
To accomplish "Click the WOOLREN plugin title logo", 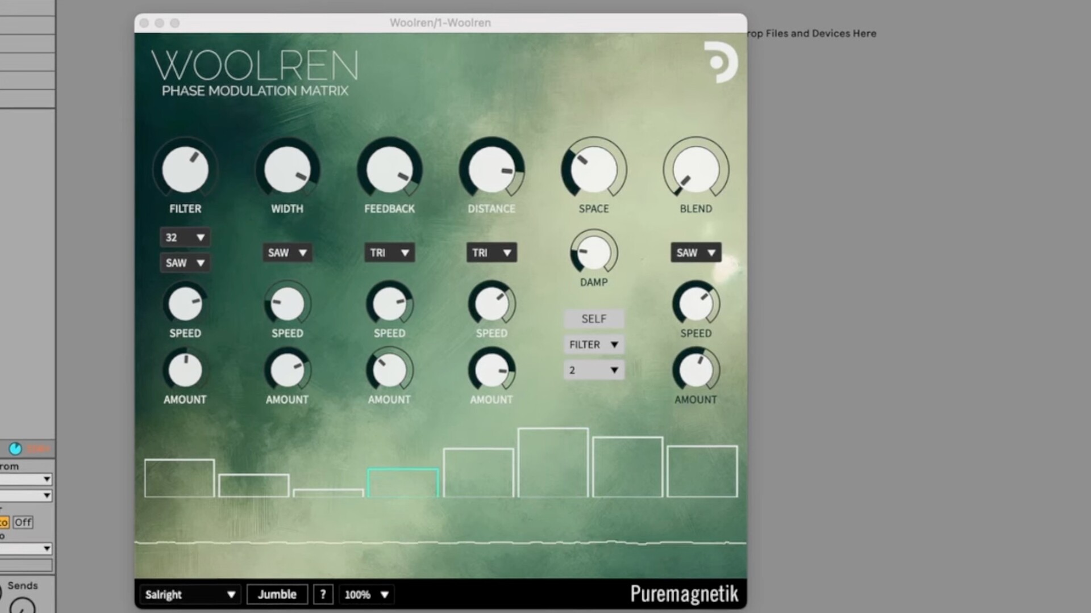I will (255, 66).
